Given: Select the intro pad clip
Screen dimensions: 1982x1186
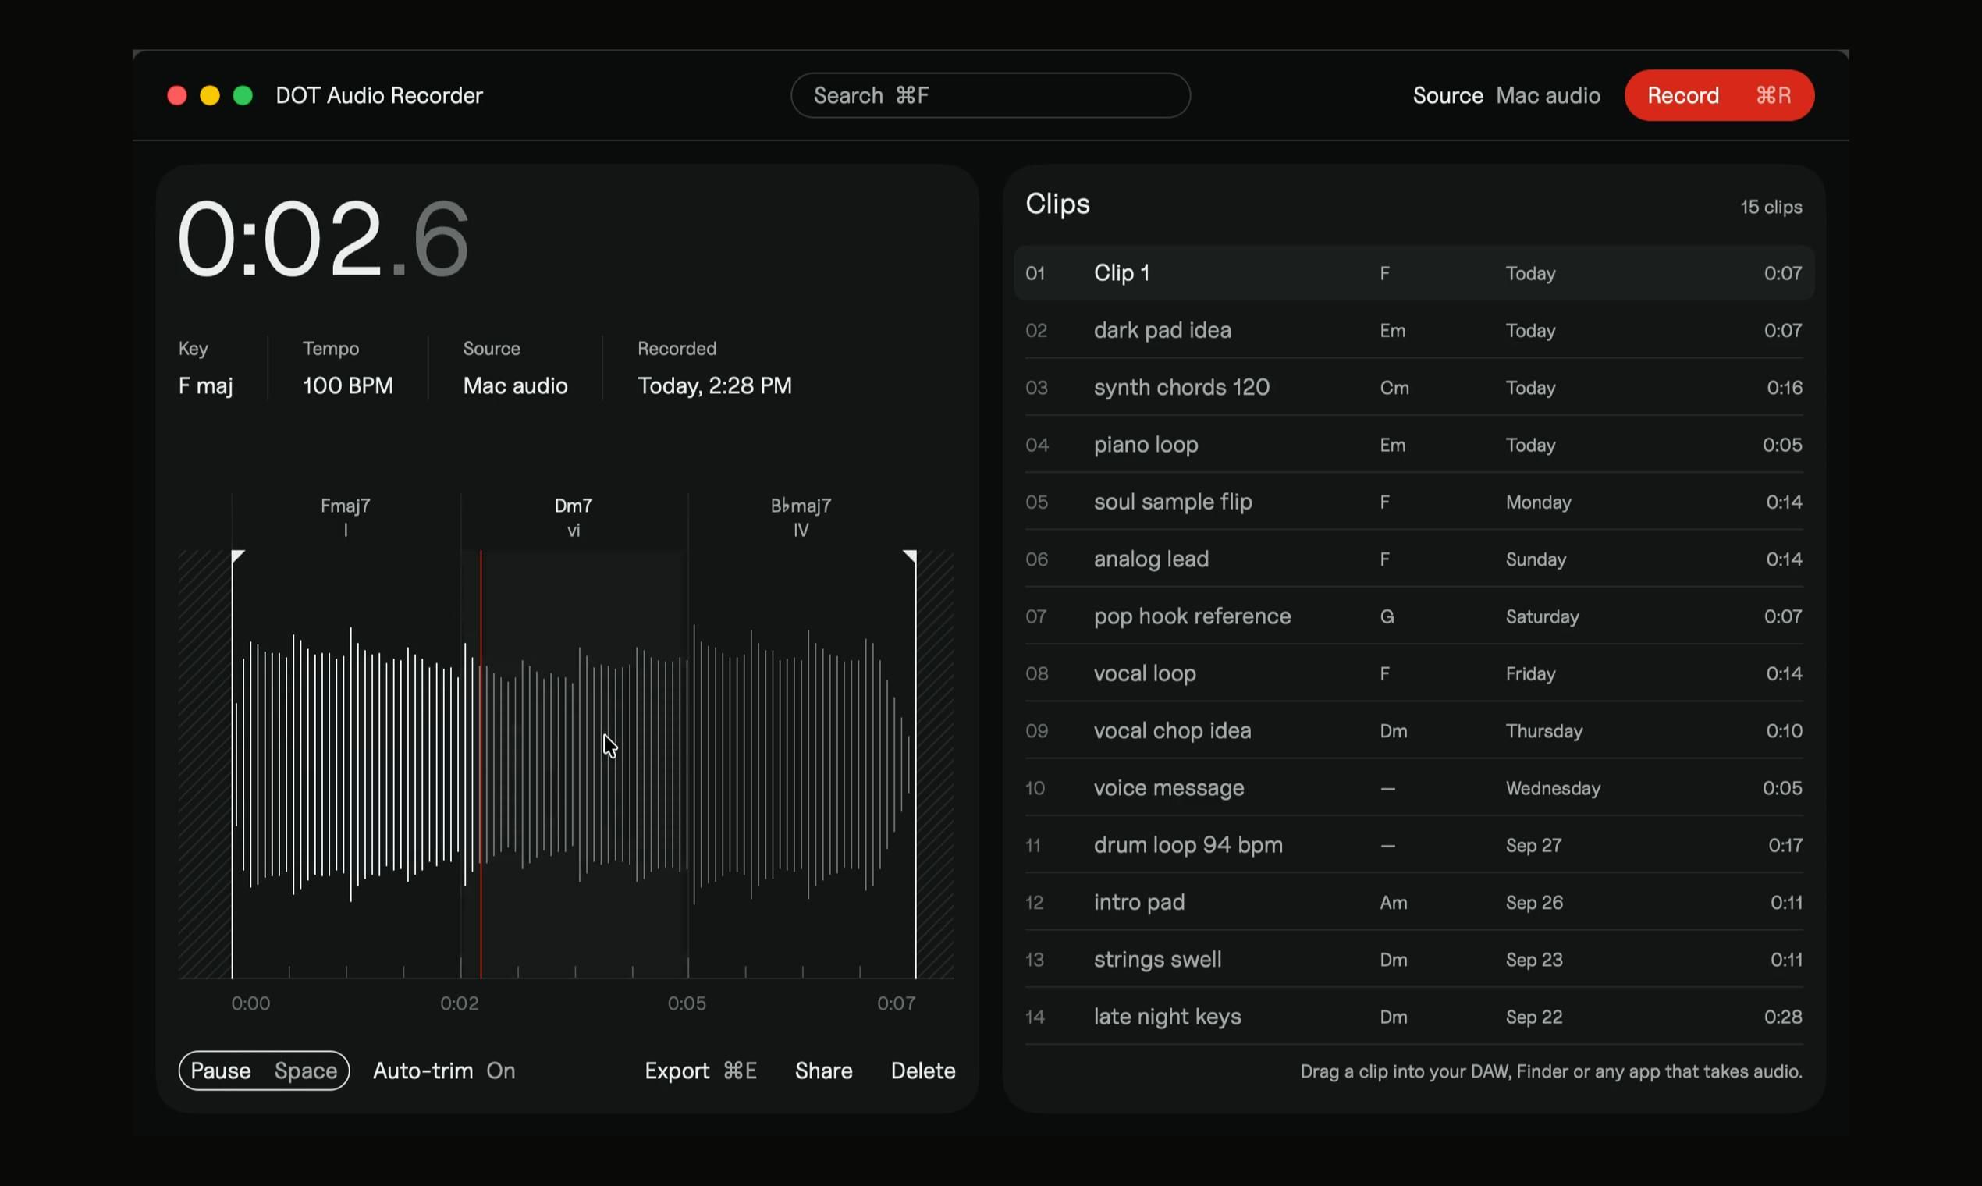Looking at the screenshot, I should 1414,902.
